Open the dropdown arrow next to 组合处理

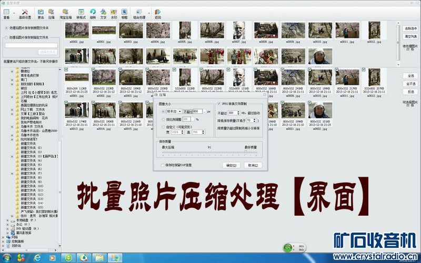(149, 13)
